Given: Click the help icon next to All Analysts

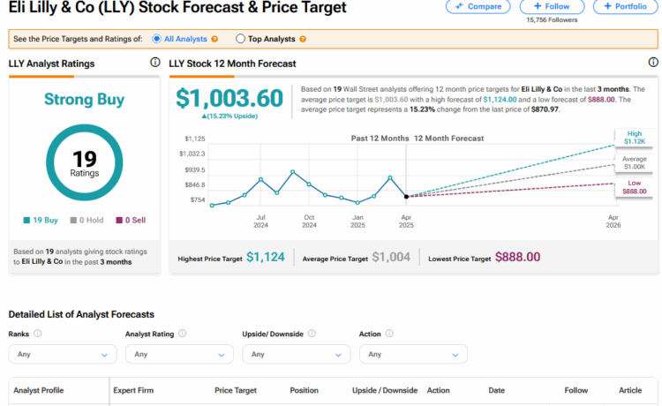Looking at the screenshot, I should pos(217,39).
